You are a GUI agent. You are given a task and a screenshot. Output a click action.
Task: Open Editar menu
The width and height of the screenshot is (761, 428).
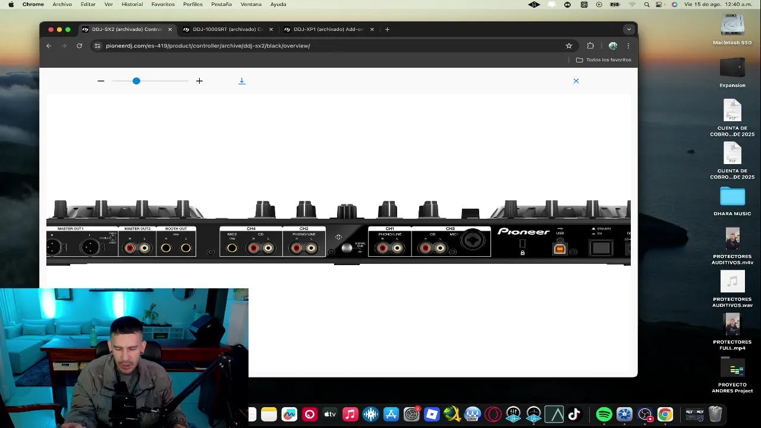tap(88, 4)
